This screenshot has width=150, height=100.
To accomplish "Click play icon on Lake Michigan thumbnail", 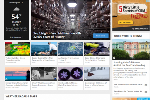I will coord(6,79).
